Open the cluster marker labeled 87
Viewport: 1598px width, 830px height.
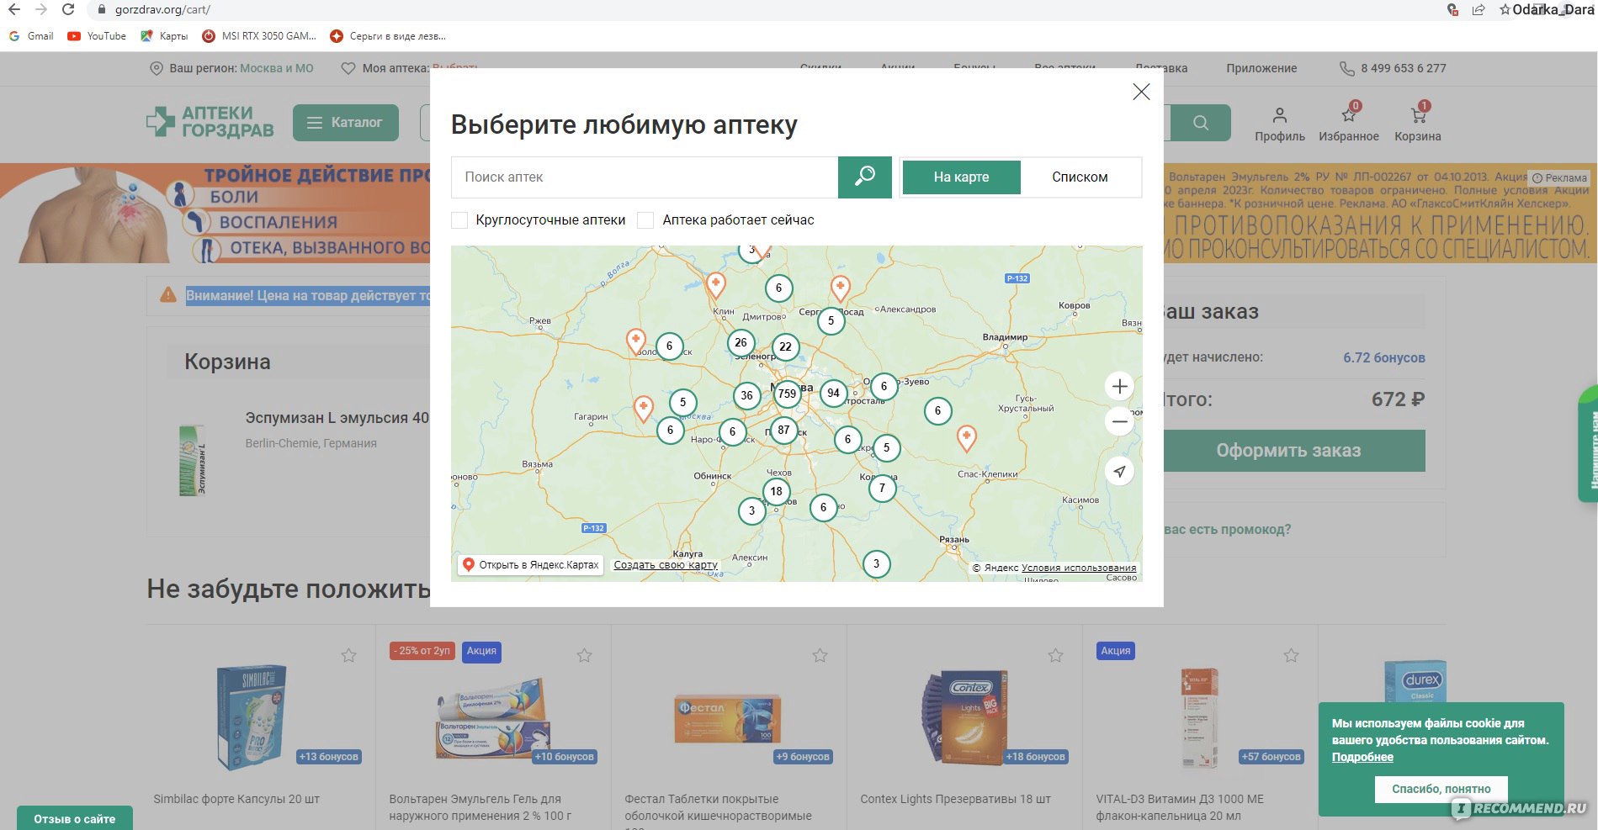pos(783,431)
